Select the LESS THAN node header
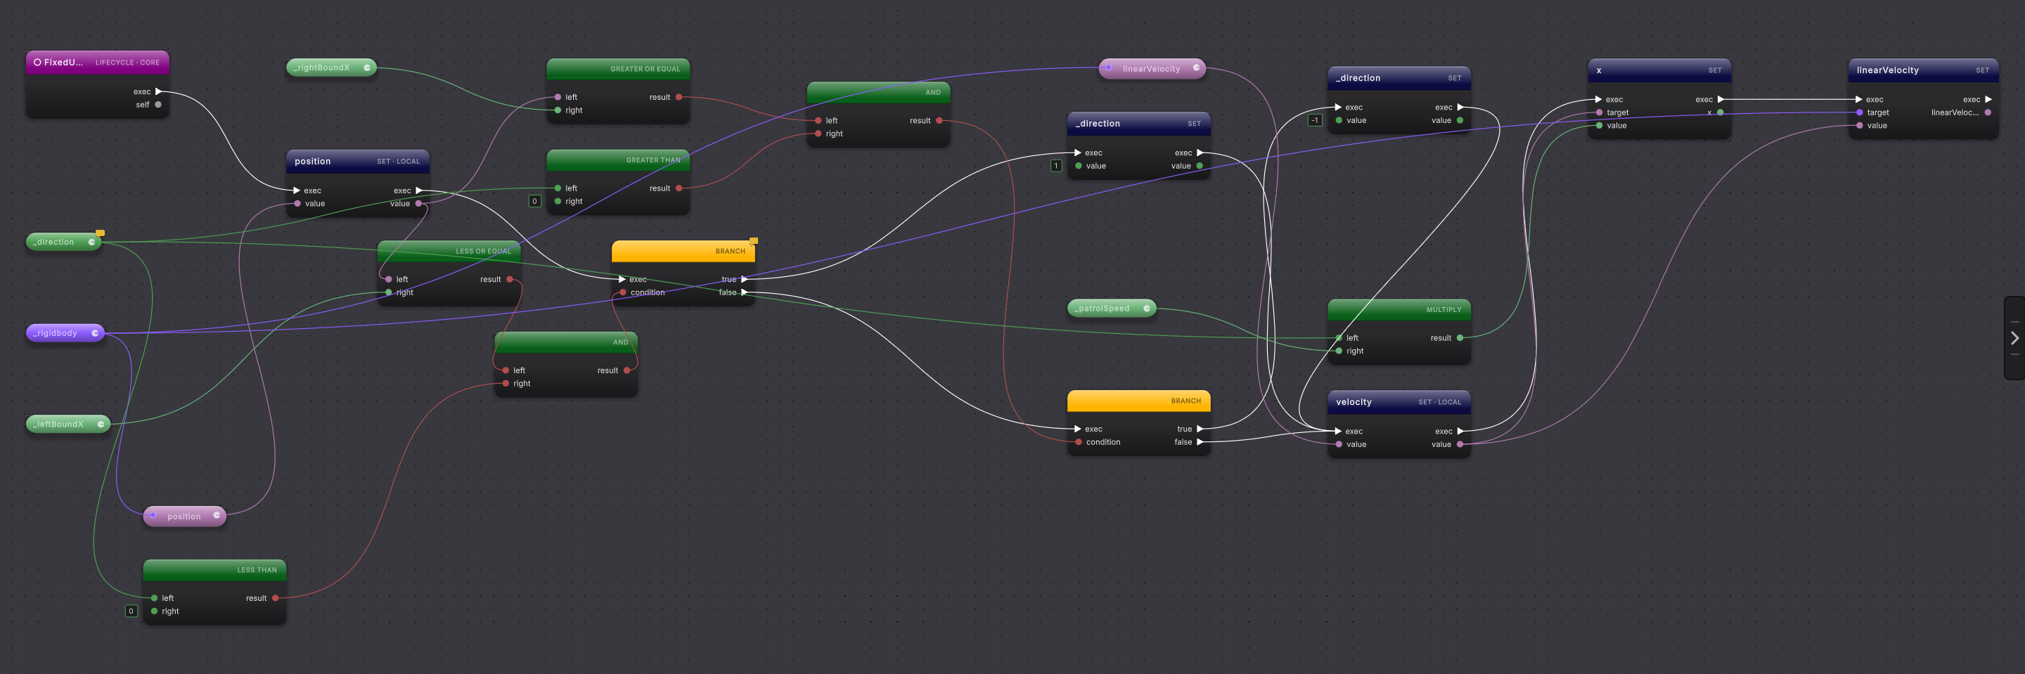The image size is (2025, 674). tap(214, 570)
